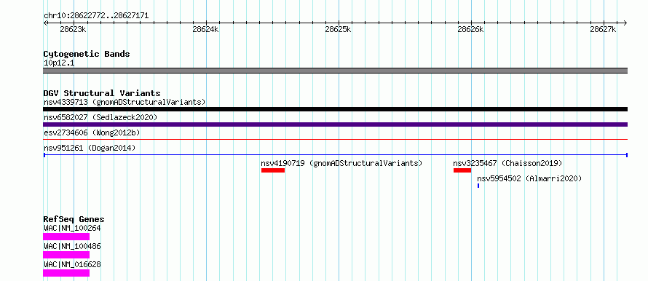Open the nsv3235467 (Chaisson2019) label
This screenshot has height=281, width=648.
tap(508, 163)
